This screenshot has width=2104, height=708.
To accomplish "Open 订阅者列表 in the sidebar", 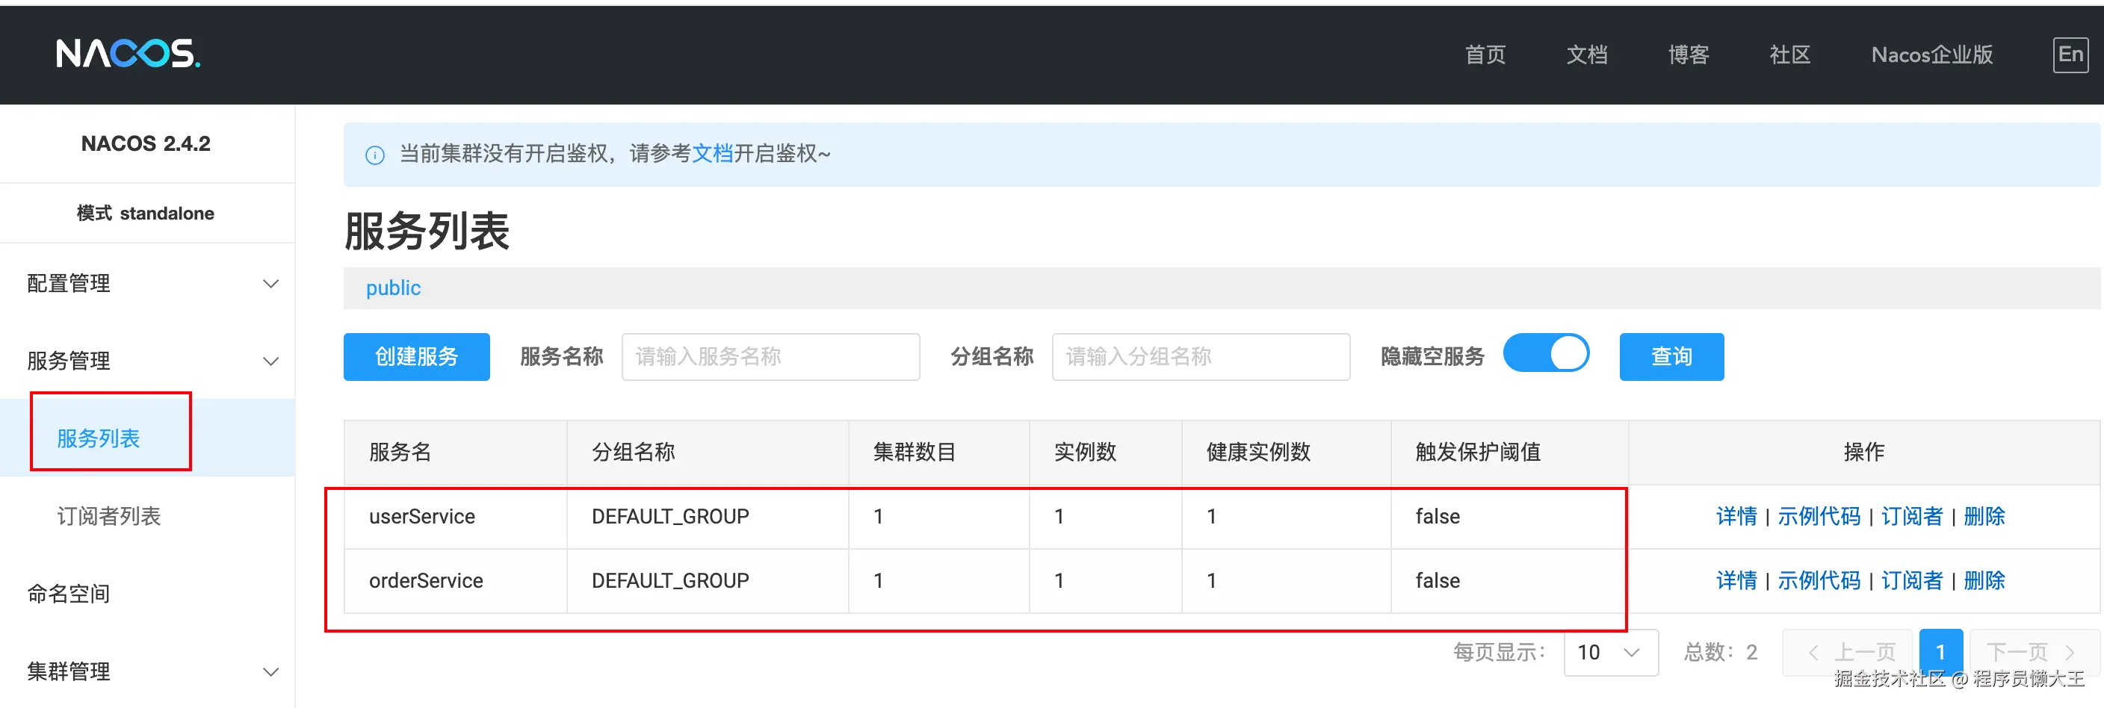I will tap(108, 516).
